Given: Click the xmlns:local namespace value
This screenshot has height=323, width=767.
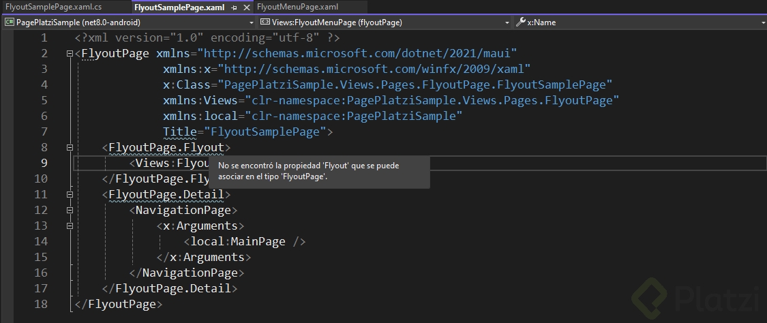Looking at the screenshot, I should (353, 117).
